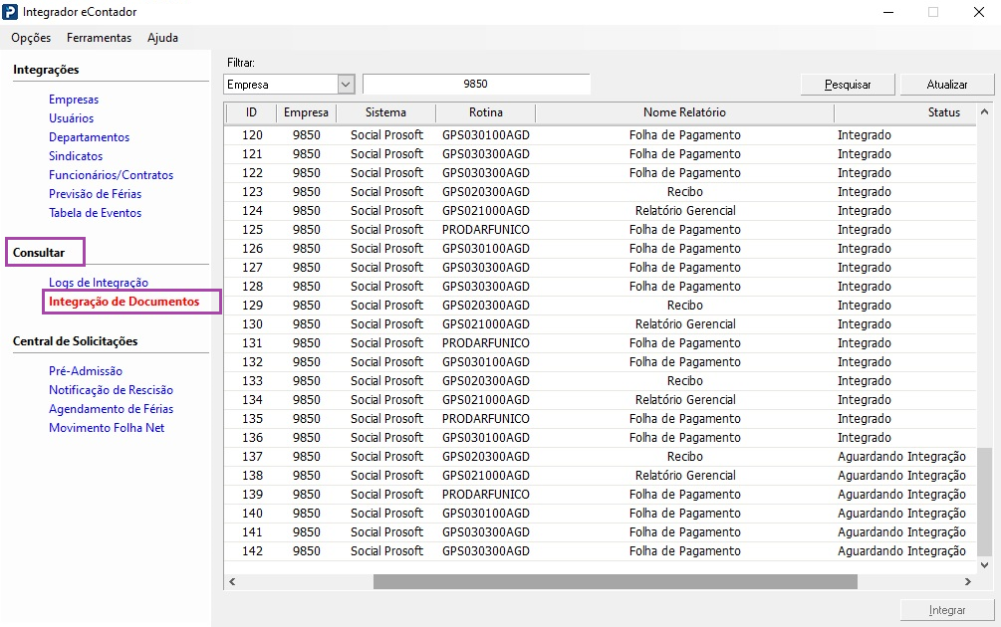Click the vertical scrollbar up arrow
The image size is (1001, 627).
point(985,112)
